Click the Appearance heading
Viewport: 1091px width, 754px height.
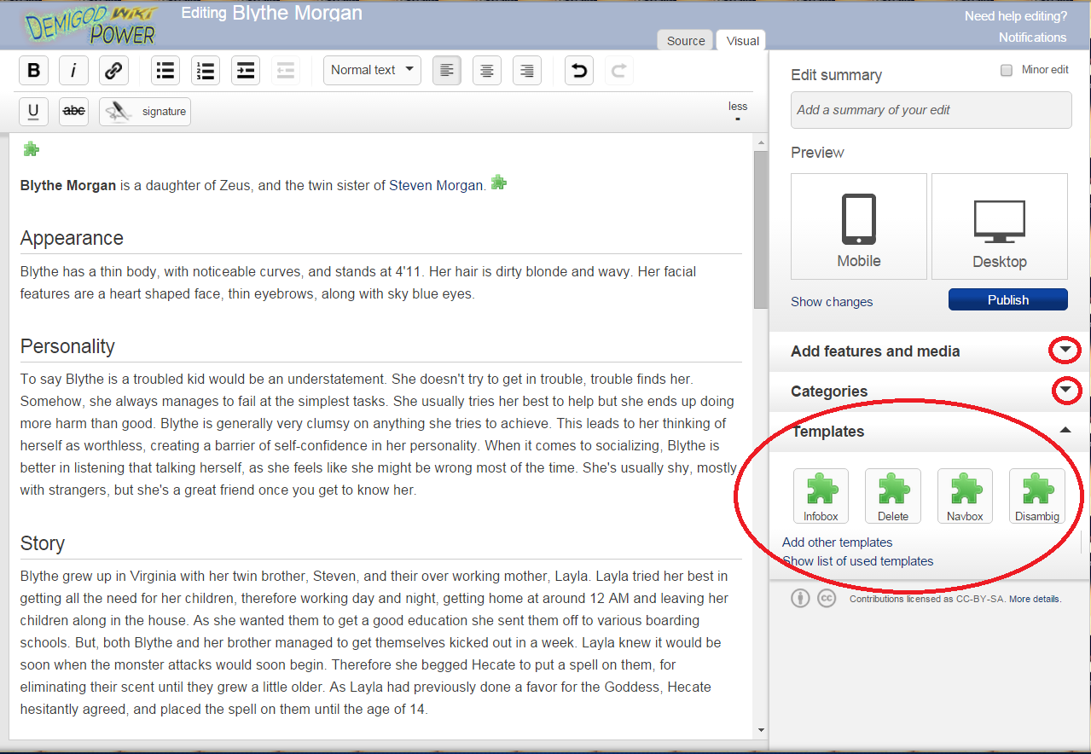click(x=72, y=238)
